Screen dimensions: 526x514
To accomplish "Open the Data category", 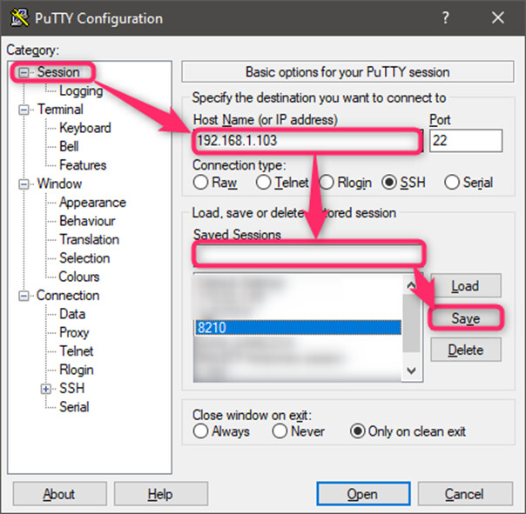I will pyautogui.click(x=72, y=314).
